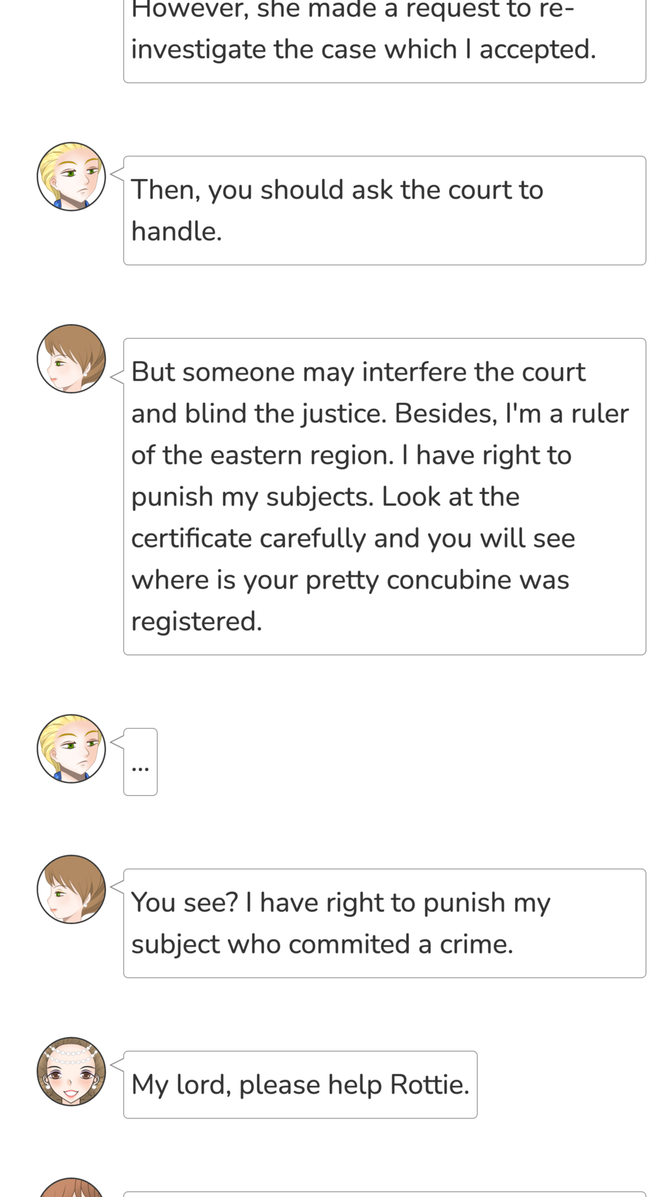Image resolution: width=665 pixels, height=1197 pixels.
Task: Tap brown-haired avatar beside "But someone may interfere"
Action: [71, 359]
